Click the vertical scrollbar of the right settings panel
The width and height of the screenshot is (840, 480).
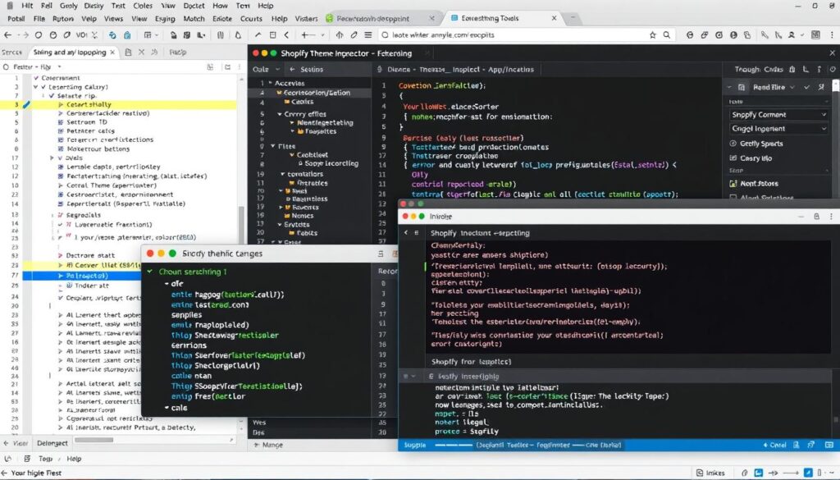(836, 85)
